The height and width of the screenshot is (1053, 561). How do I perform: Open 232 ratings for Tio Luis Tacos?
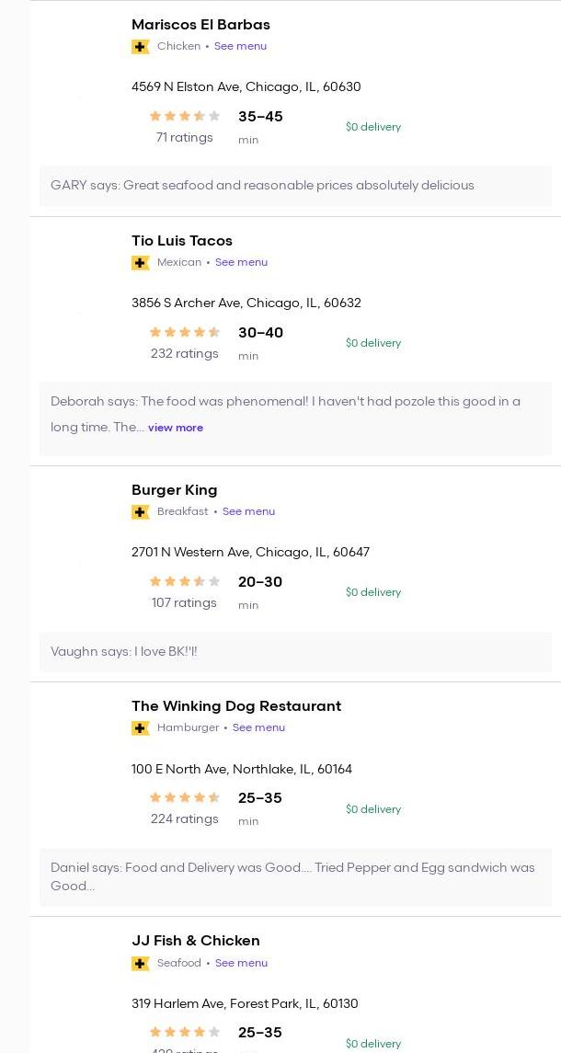pyautogui.click(x=185, y=353)
